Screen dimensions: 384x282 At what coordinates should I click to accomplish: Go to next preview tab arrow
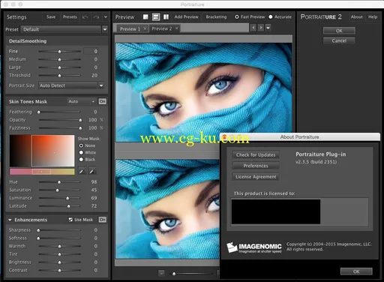[261, 28]
